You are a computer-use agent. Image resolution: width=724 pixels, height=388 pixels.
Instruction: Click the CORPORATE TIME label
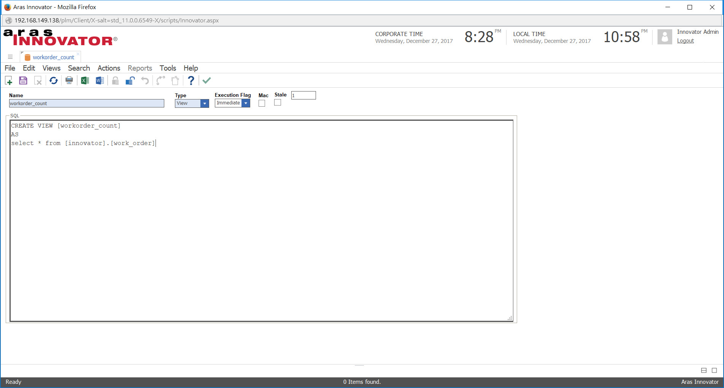pyautogui.click(x=399, y=34)
